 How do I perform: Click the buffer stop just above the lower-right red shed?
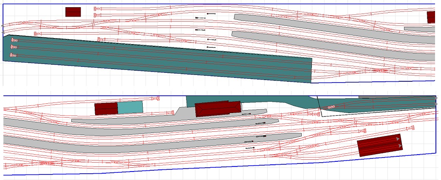[411, 128]
